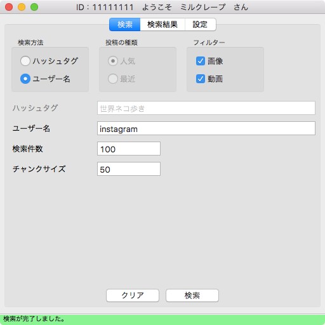Click the ハッシュタグ input field
Image resolution: width=325 pixels, height=325 pixels.
206,108
